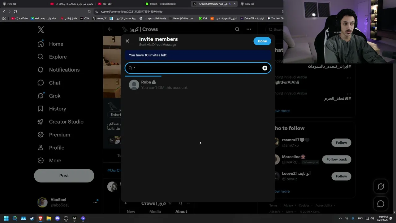Open Windows taskbar search
Image resolution: width=396 pixels, height=223 pixels.
click(x=15, y=218)
